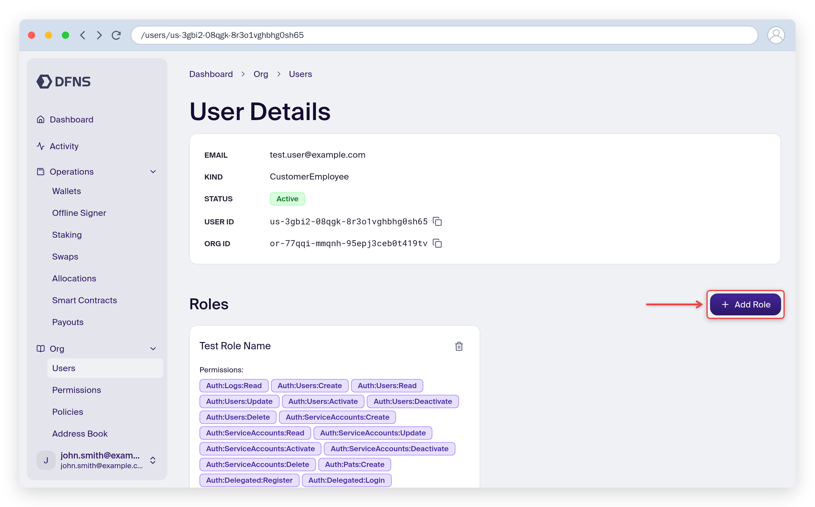The image size is (815, 507).
Task: Click the Auth:ServiceAccounts:Update permission tag
Action: tap(373, 433)
